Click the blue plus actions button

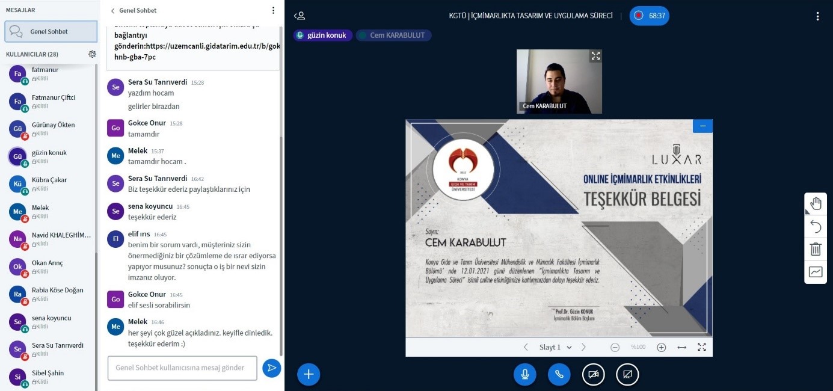pyautogui.click(x=309, y=374)
